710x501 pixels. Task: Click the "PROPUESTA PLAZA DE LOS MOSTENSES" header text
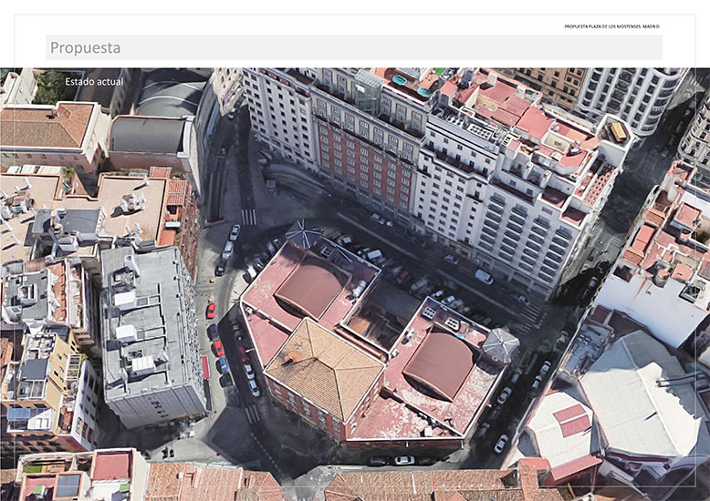tap(611, 26)
